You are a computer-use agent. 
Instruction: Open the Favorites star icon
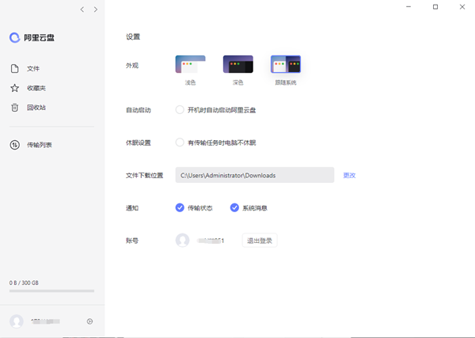click(x=15, y=88)
